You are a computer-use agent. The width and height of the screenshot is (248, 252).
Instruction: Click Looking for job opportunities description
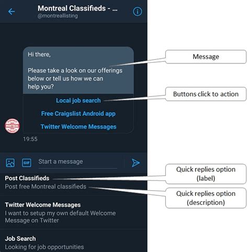[x=44, y=247]
